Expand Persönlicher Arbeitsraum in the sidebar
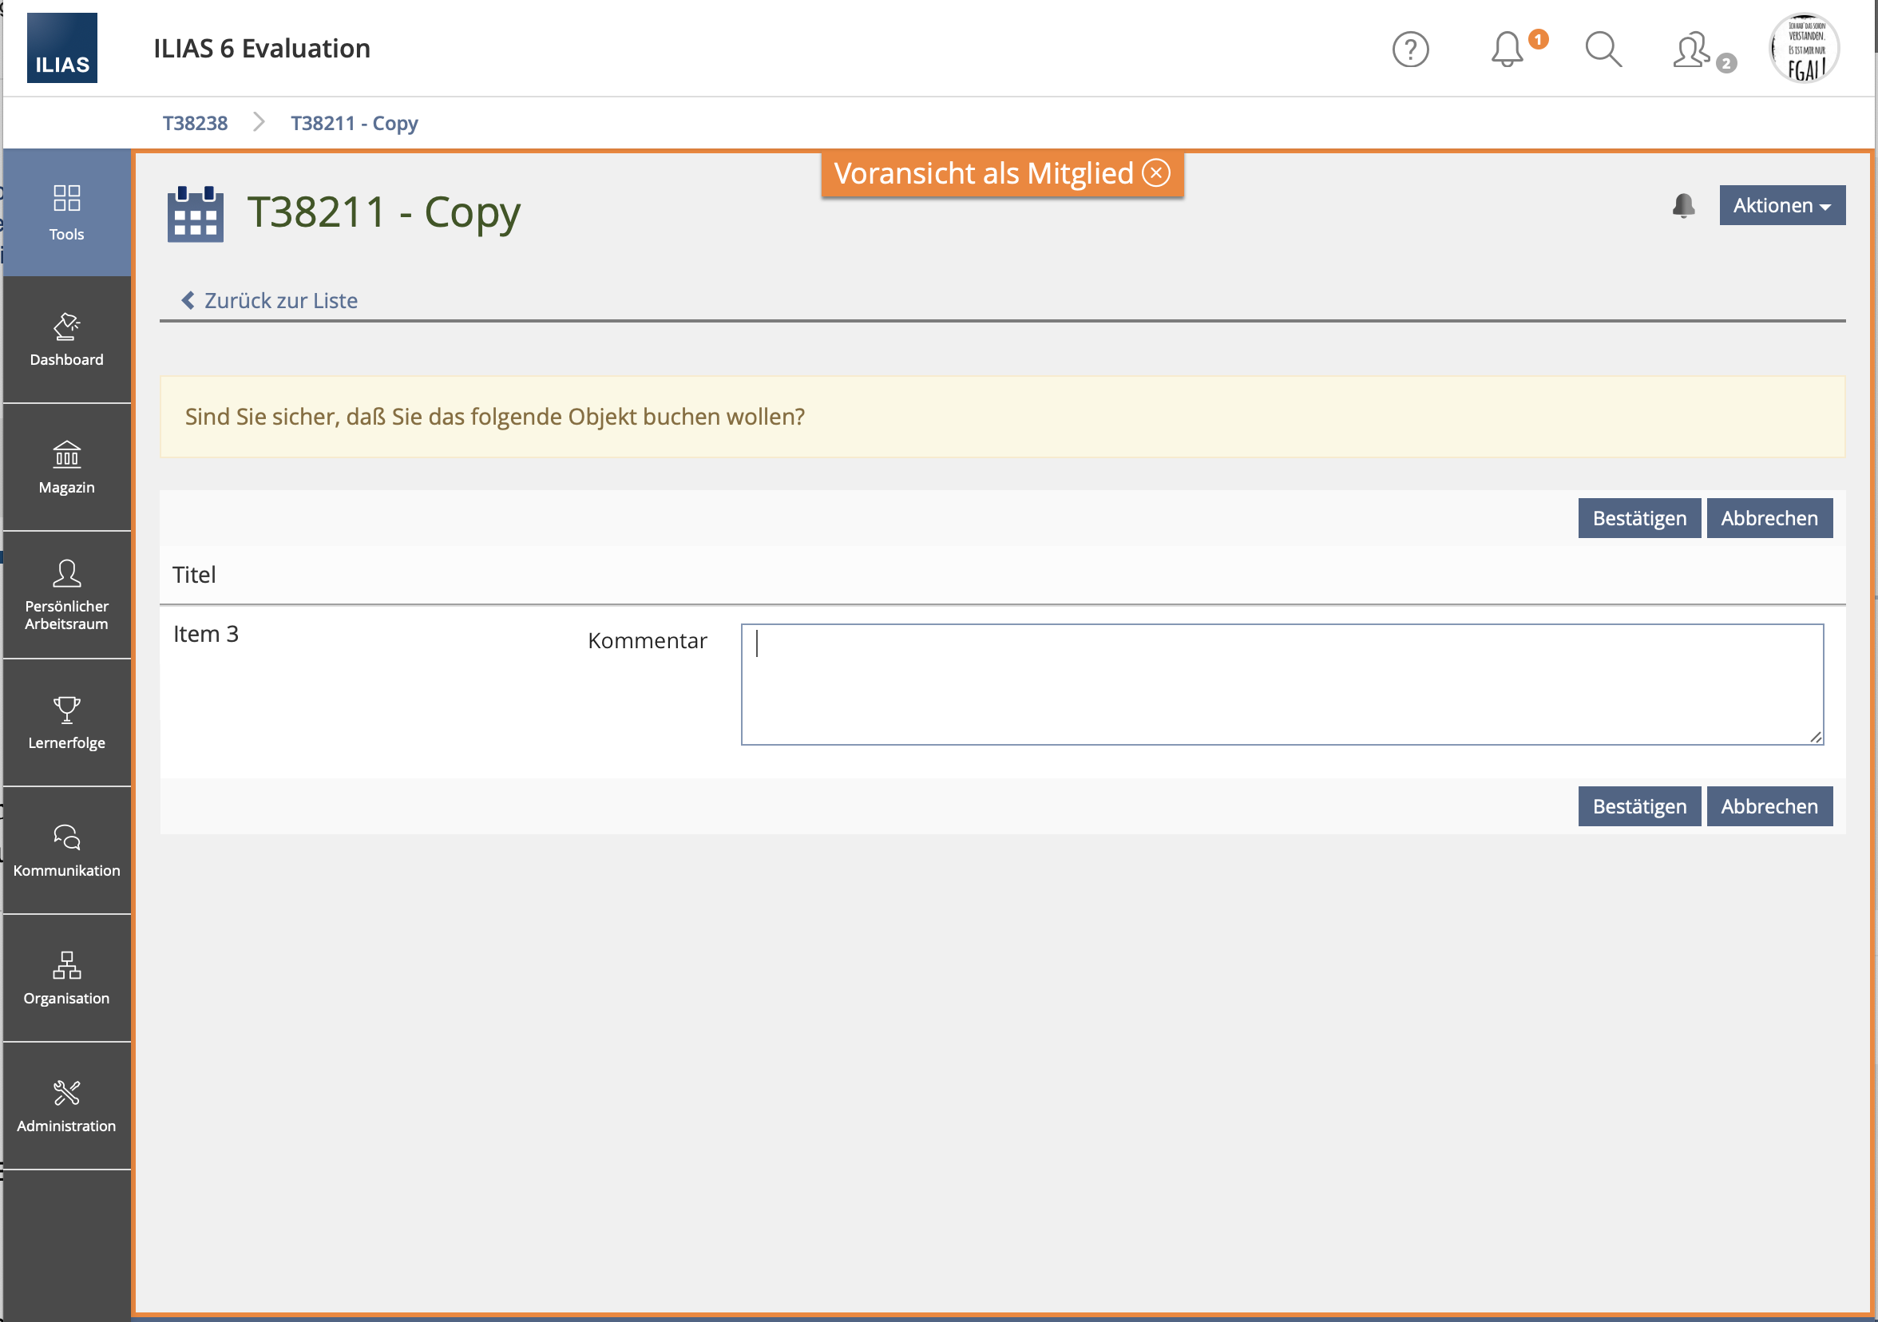 click(66, 596)
